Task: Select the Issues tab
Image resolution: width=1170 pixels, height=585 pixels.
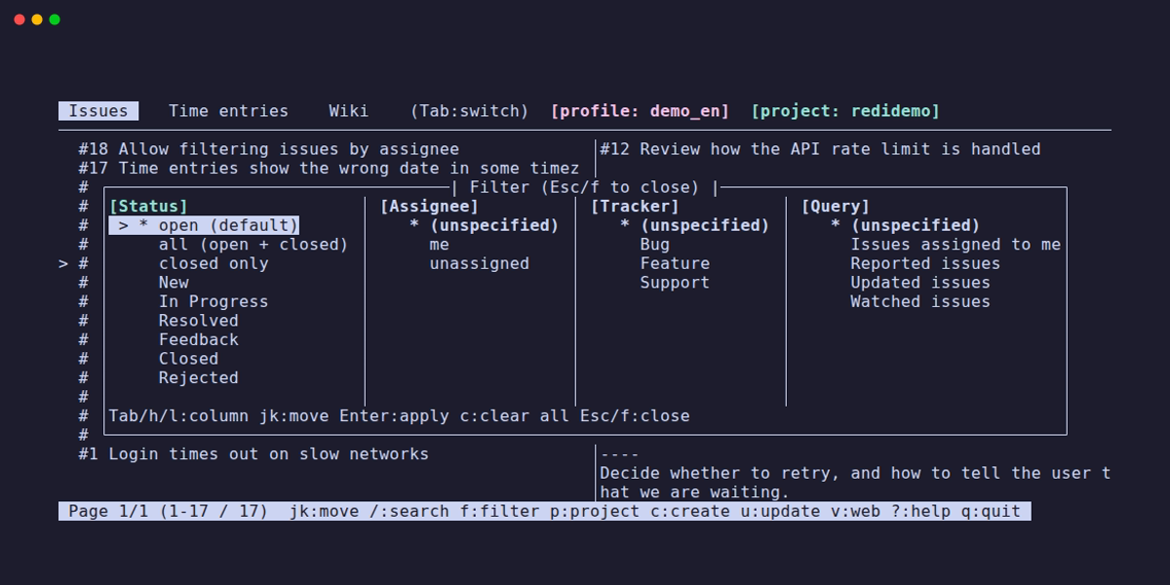Action: point(98,111)
